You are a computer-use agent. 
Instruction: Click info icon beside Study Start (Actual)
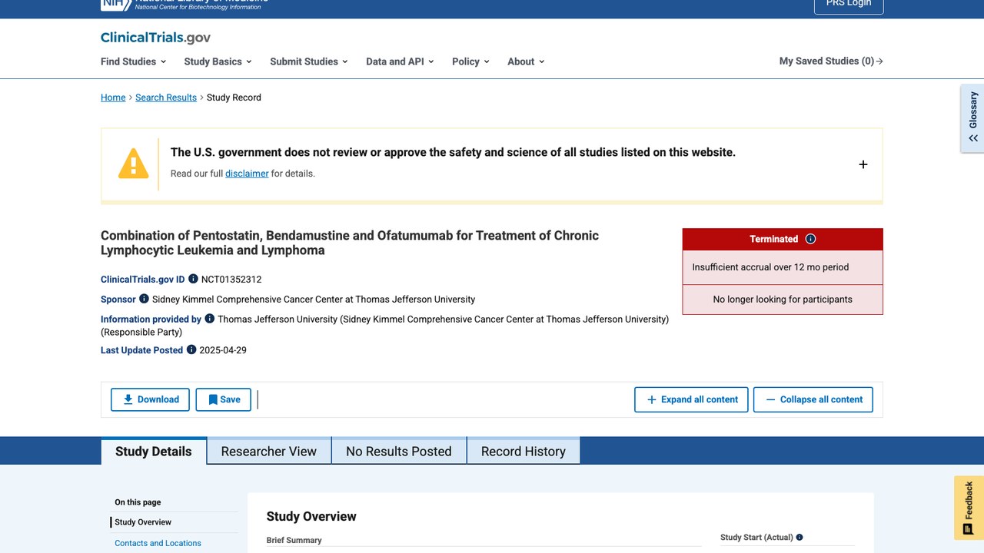pos(799,538)
